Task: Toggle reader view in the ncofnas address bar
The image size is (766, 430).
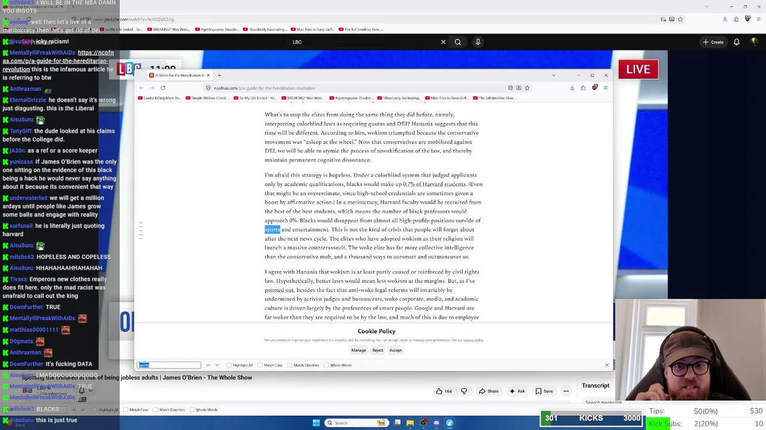Action: (510, 88)
